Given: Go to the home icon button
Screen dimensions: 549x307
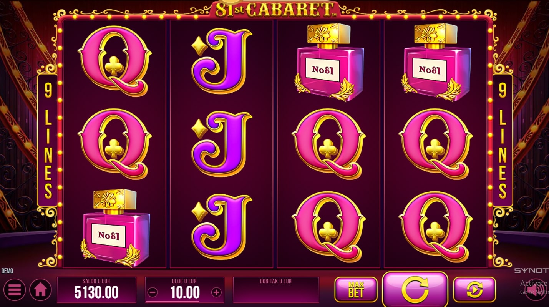Looking at the screenshot, I should 40,290.
